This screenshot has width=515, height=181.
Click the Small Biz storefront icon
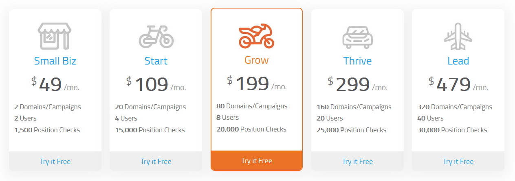pyautogui.click(x=55, y=36)
